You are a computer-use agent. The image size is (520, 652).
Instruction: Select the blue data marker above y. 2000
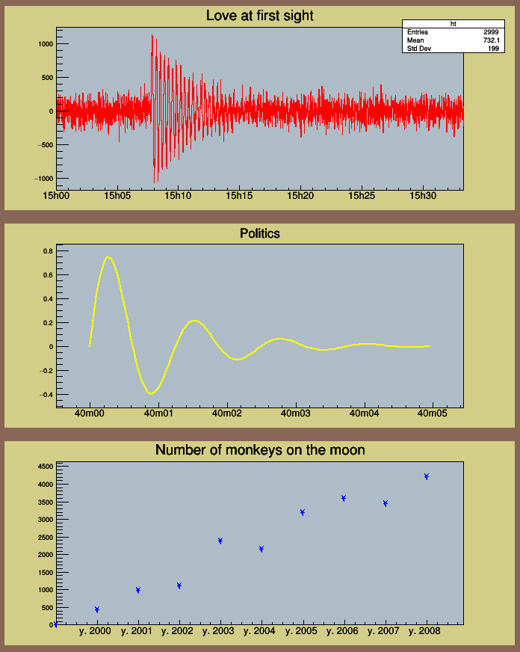pos(97,609)
